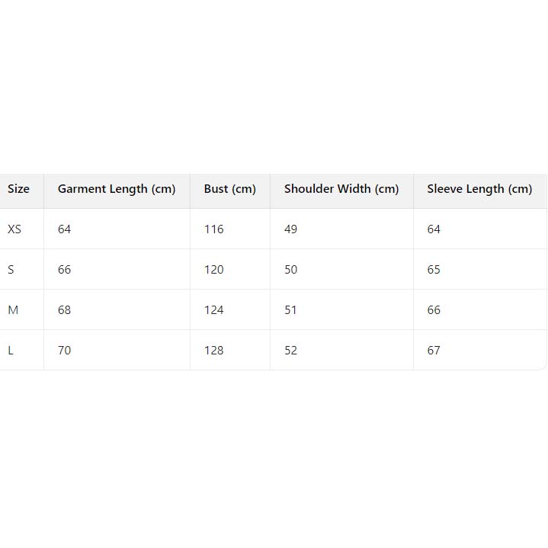548x548 pixels.
Task: Click sleeve length value 65
Action: (434, 270)
